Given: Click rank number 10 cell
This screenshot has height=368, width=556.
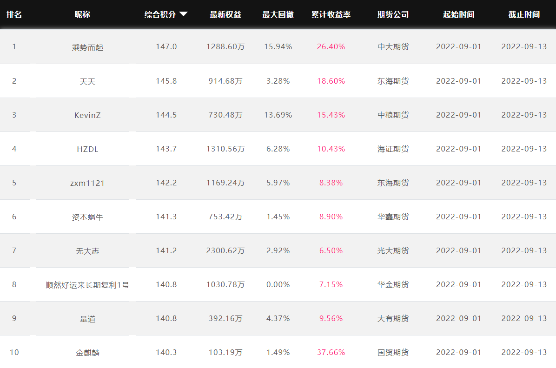Looking at the screenshot, I should coord(14,352).
